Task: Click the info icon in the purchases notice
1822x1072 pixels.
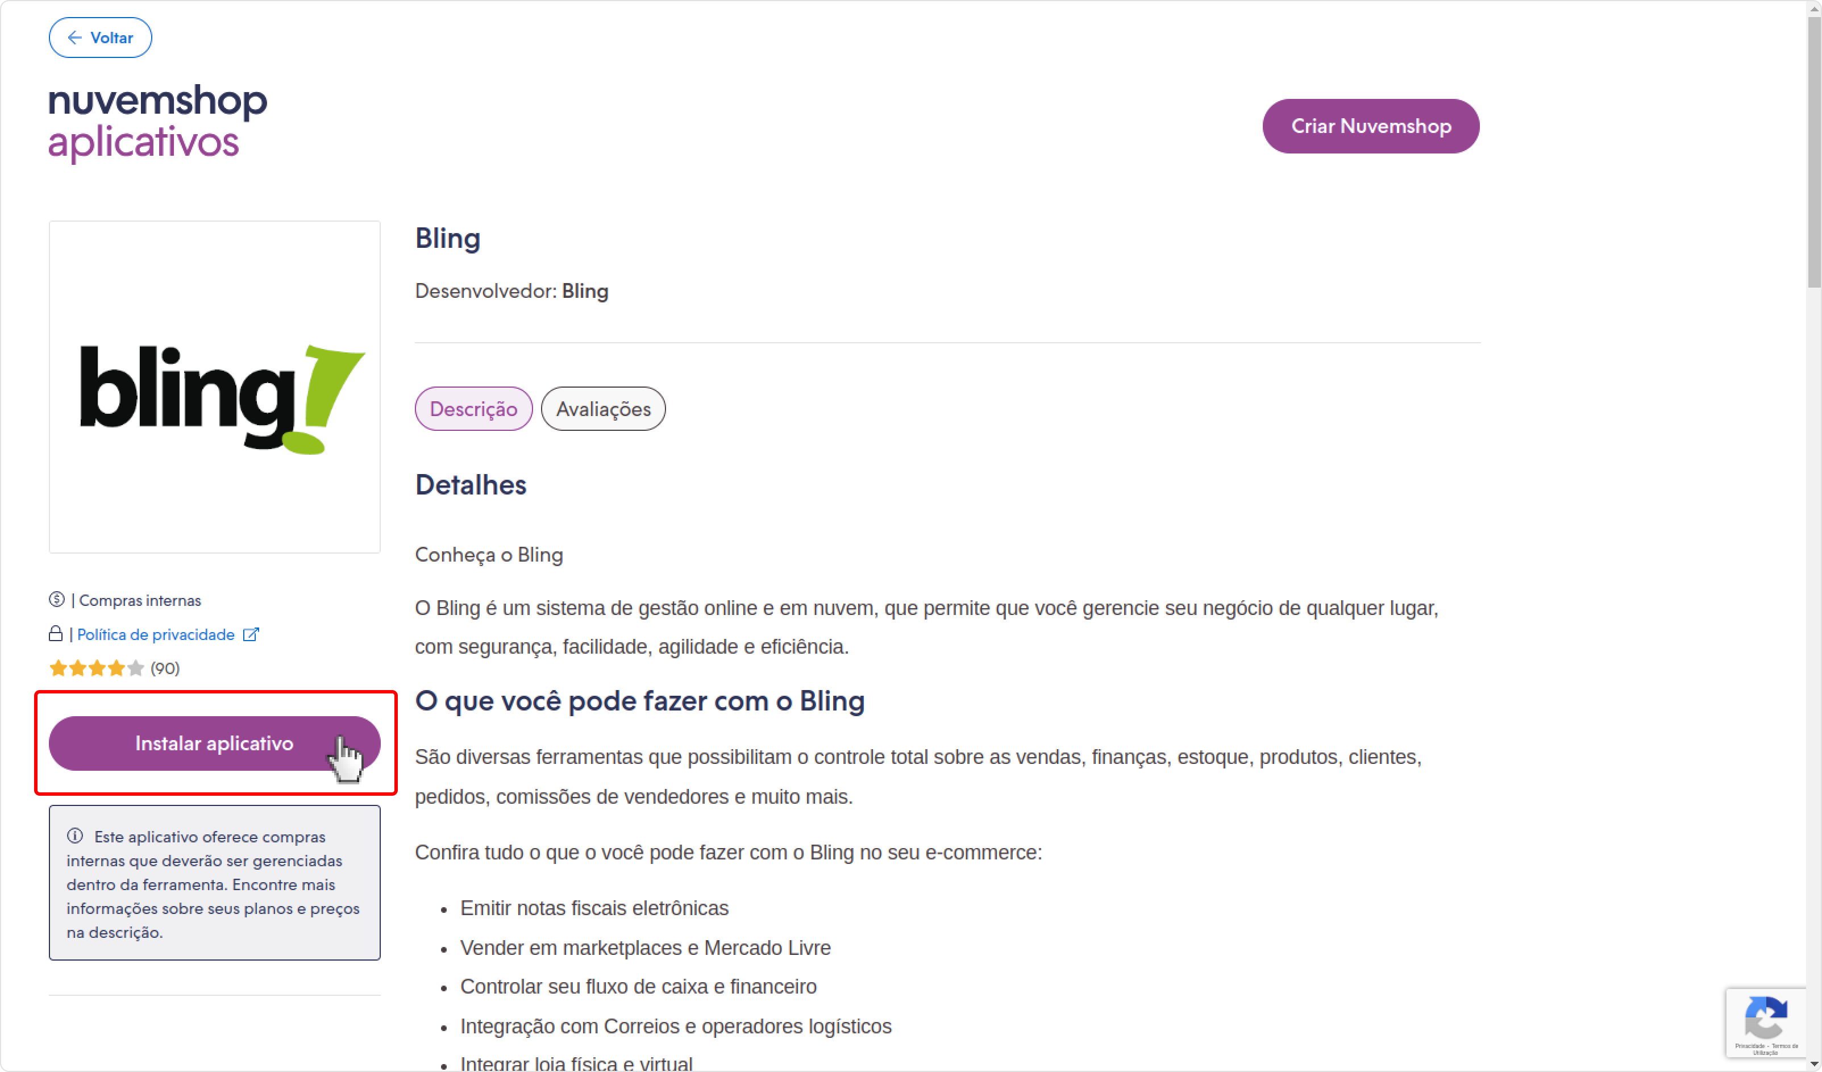Action: tap(75, 836)
